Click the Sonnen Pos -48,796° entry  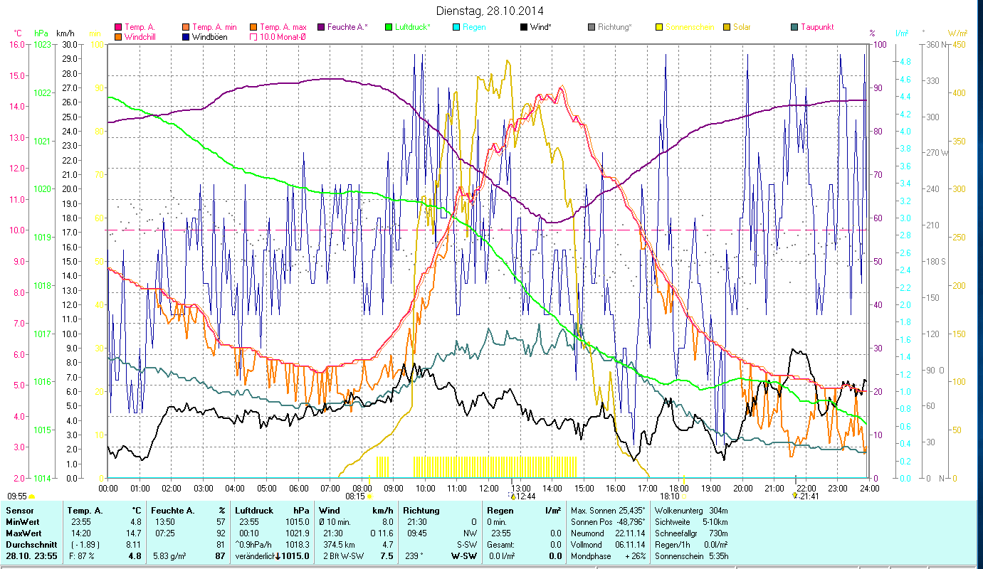click(x=608, y=521)
